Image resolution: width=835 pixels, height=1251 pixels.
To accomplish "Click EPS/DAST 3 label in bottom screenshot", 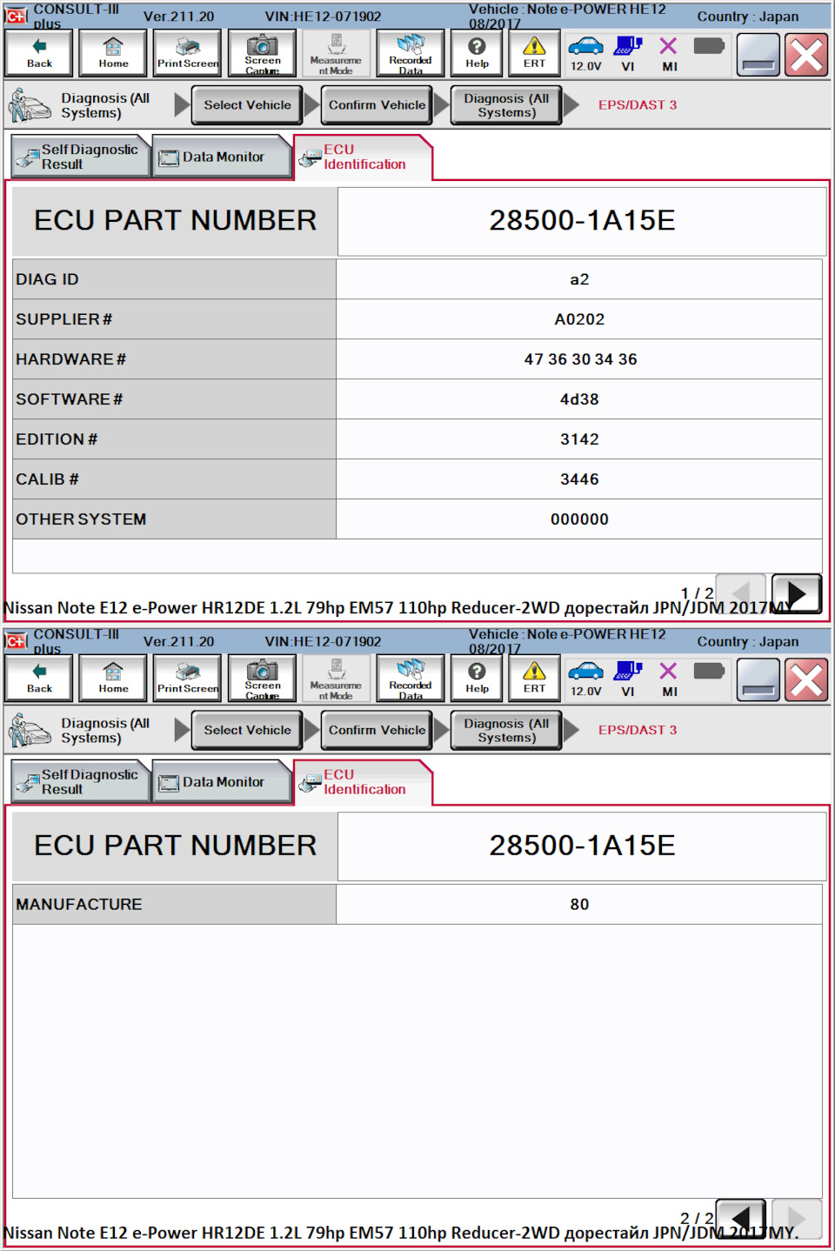I will [x=637, y=731].
